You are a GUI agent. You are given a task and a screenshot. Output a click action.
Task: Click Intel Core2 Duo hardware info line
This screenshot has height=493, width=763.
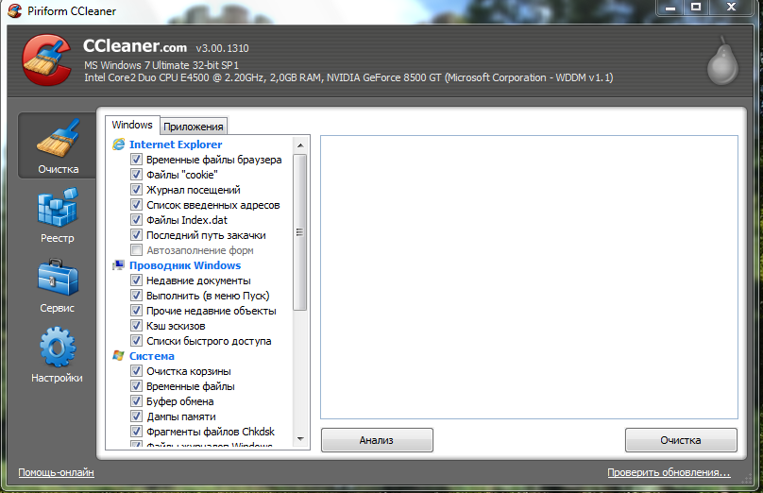point(348,77)
